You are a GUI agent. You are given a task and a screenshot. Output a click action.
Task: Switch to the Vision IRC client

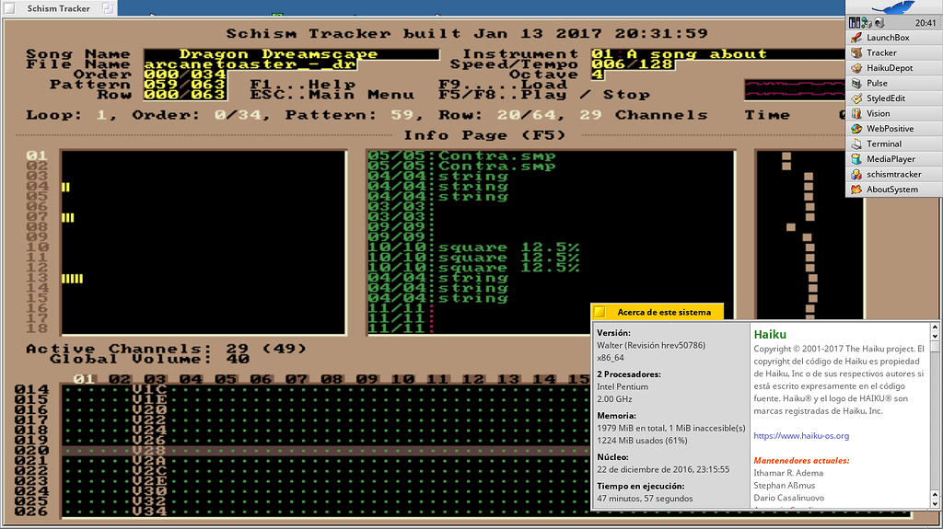pos(893,113)
